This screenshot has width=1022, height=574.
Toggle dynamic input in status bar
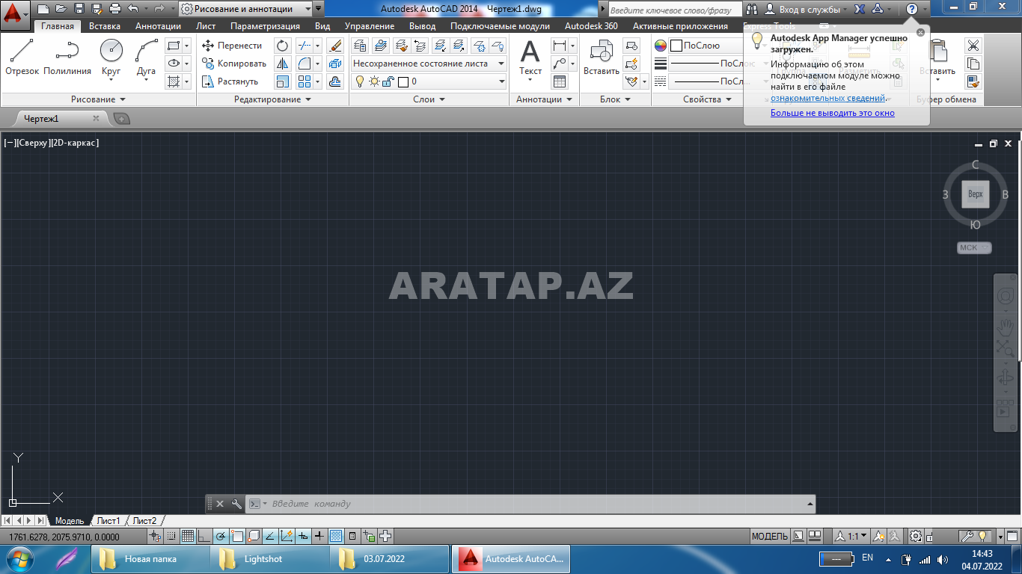pos(303,536)
